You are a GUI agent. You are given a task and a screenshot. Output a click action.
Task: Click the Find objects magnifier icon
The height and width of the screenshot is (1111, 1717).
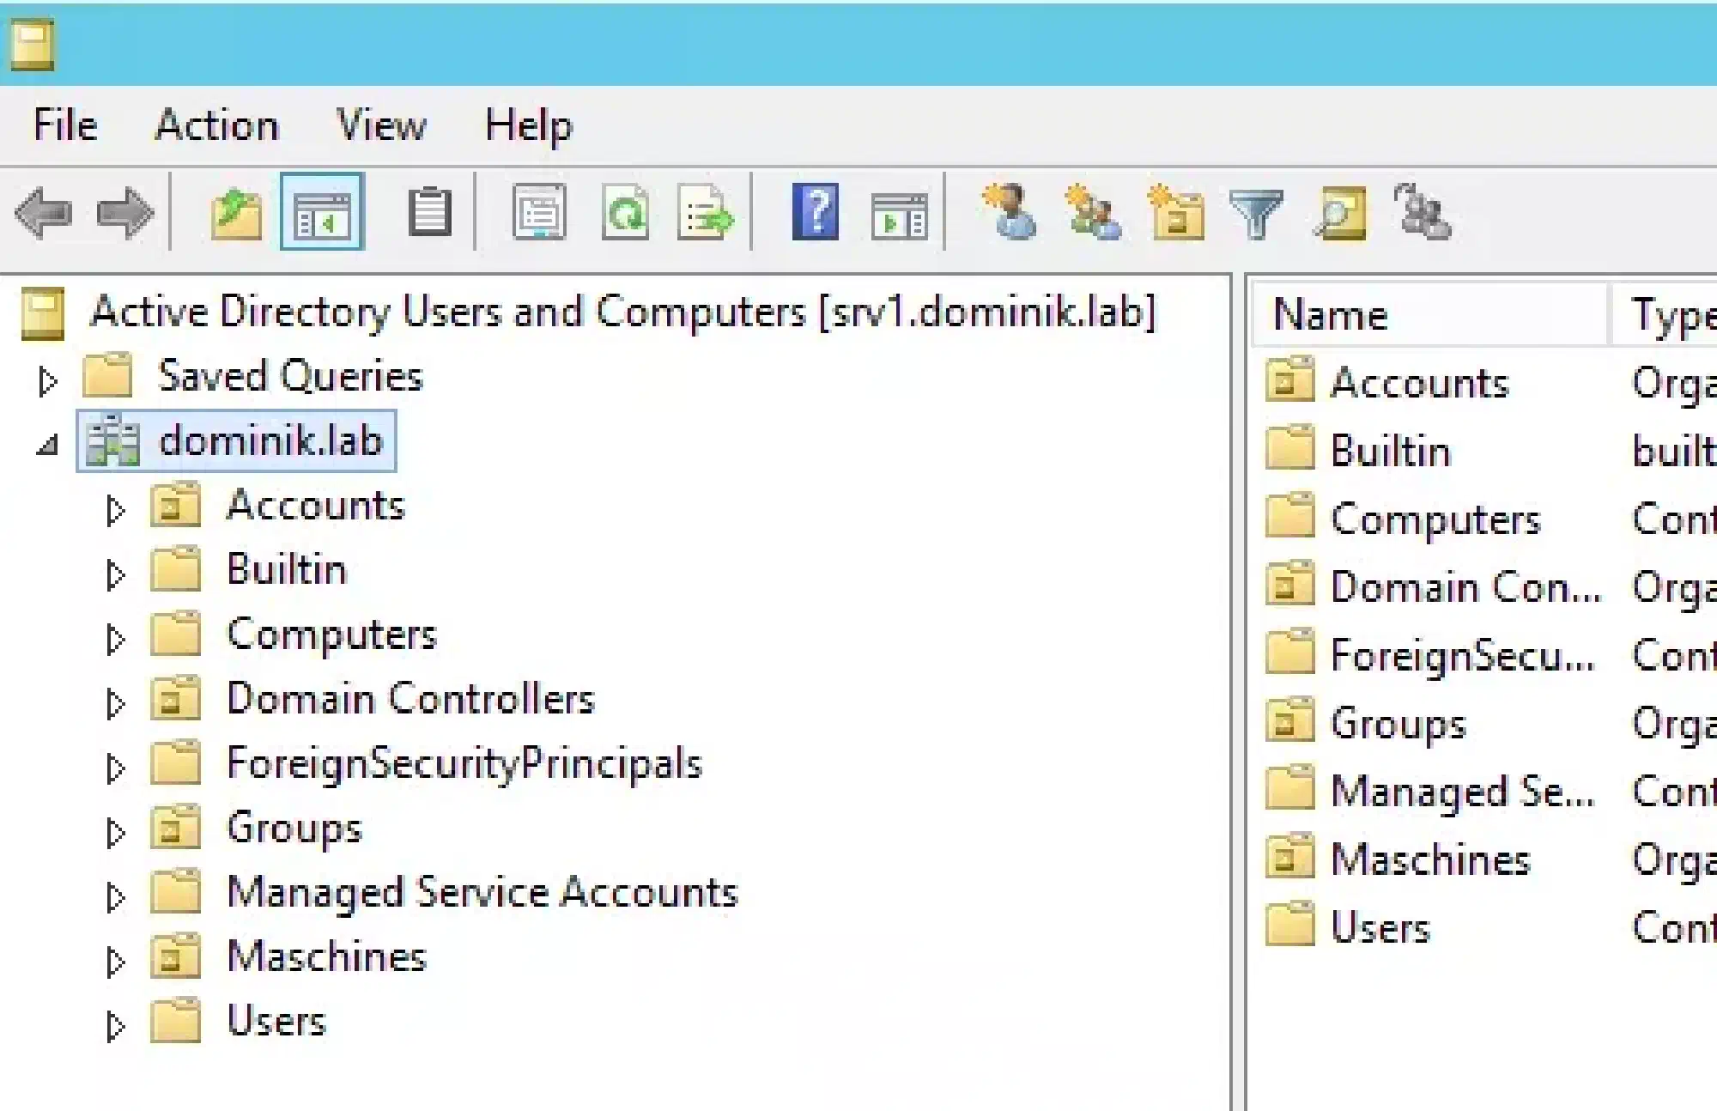(1340, 213)
